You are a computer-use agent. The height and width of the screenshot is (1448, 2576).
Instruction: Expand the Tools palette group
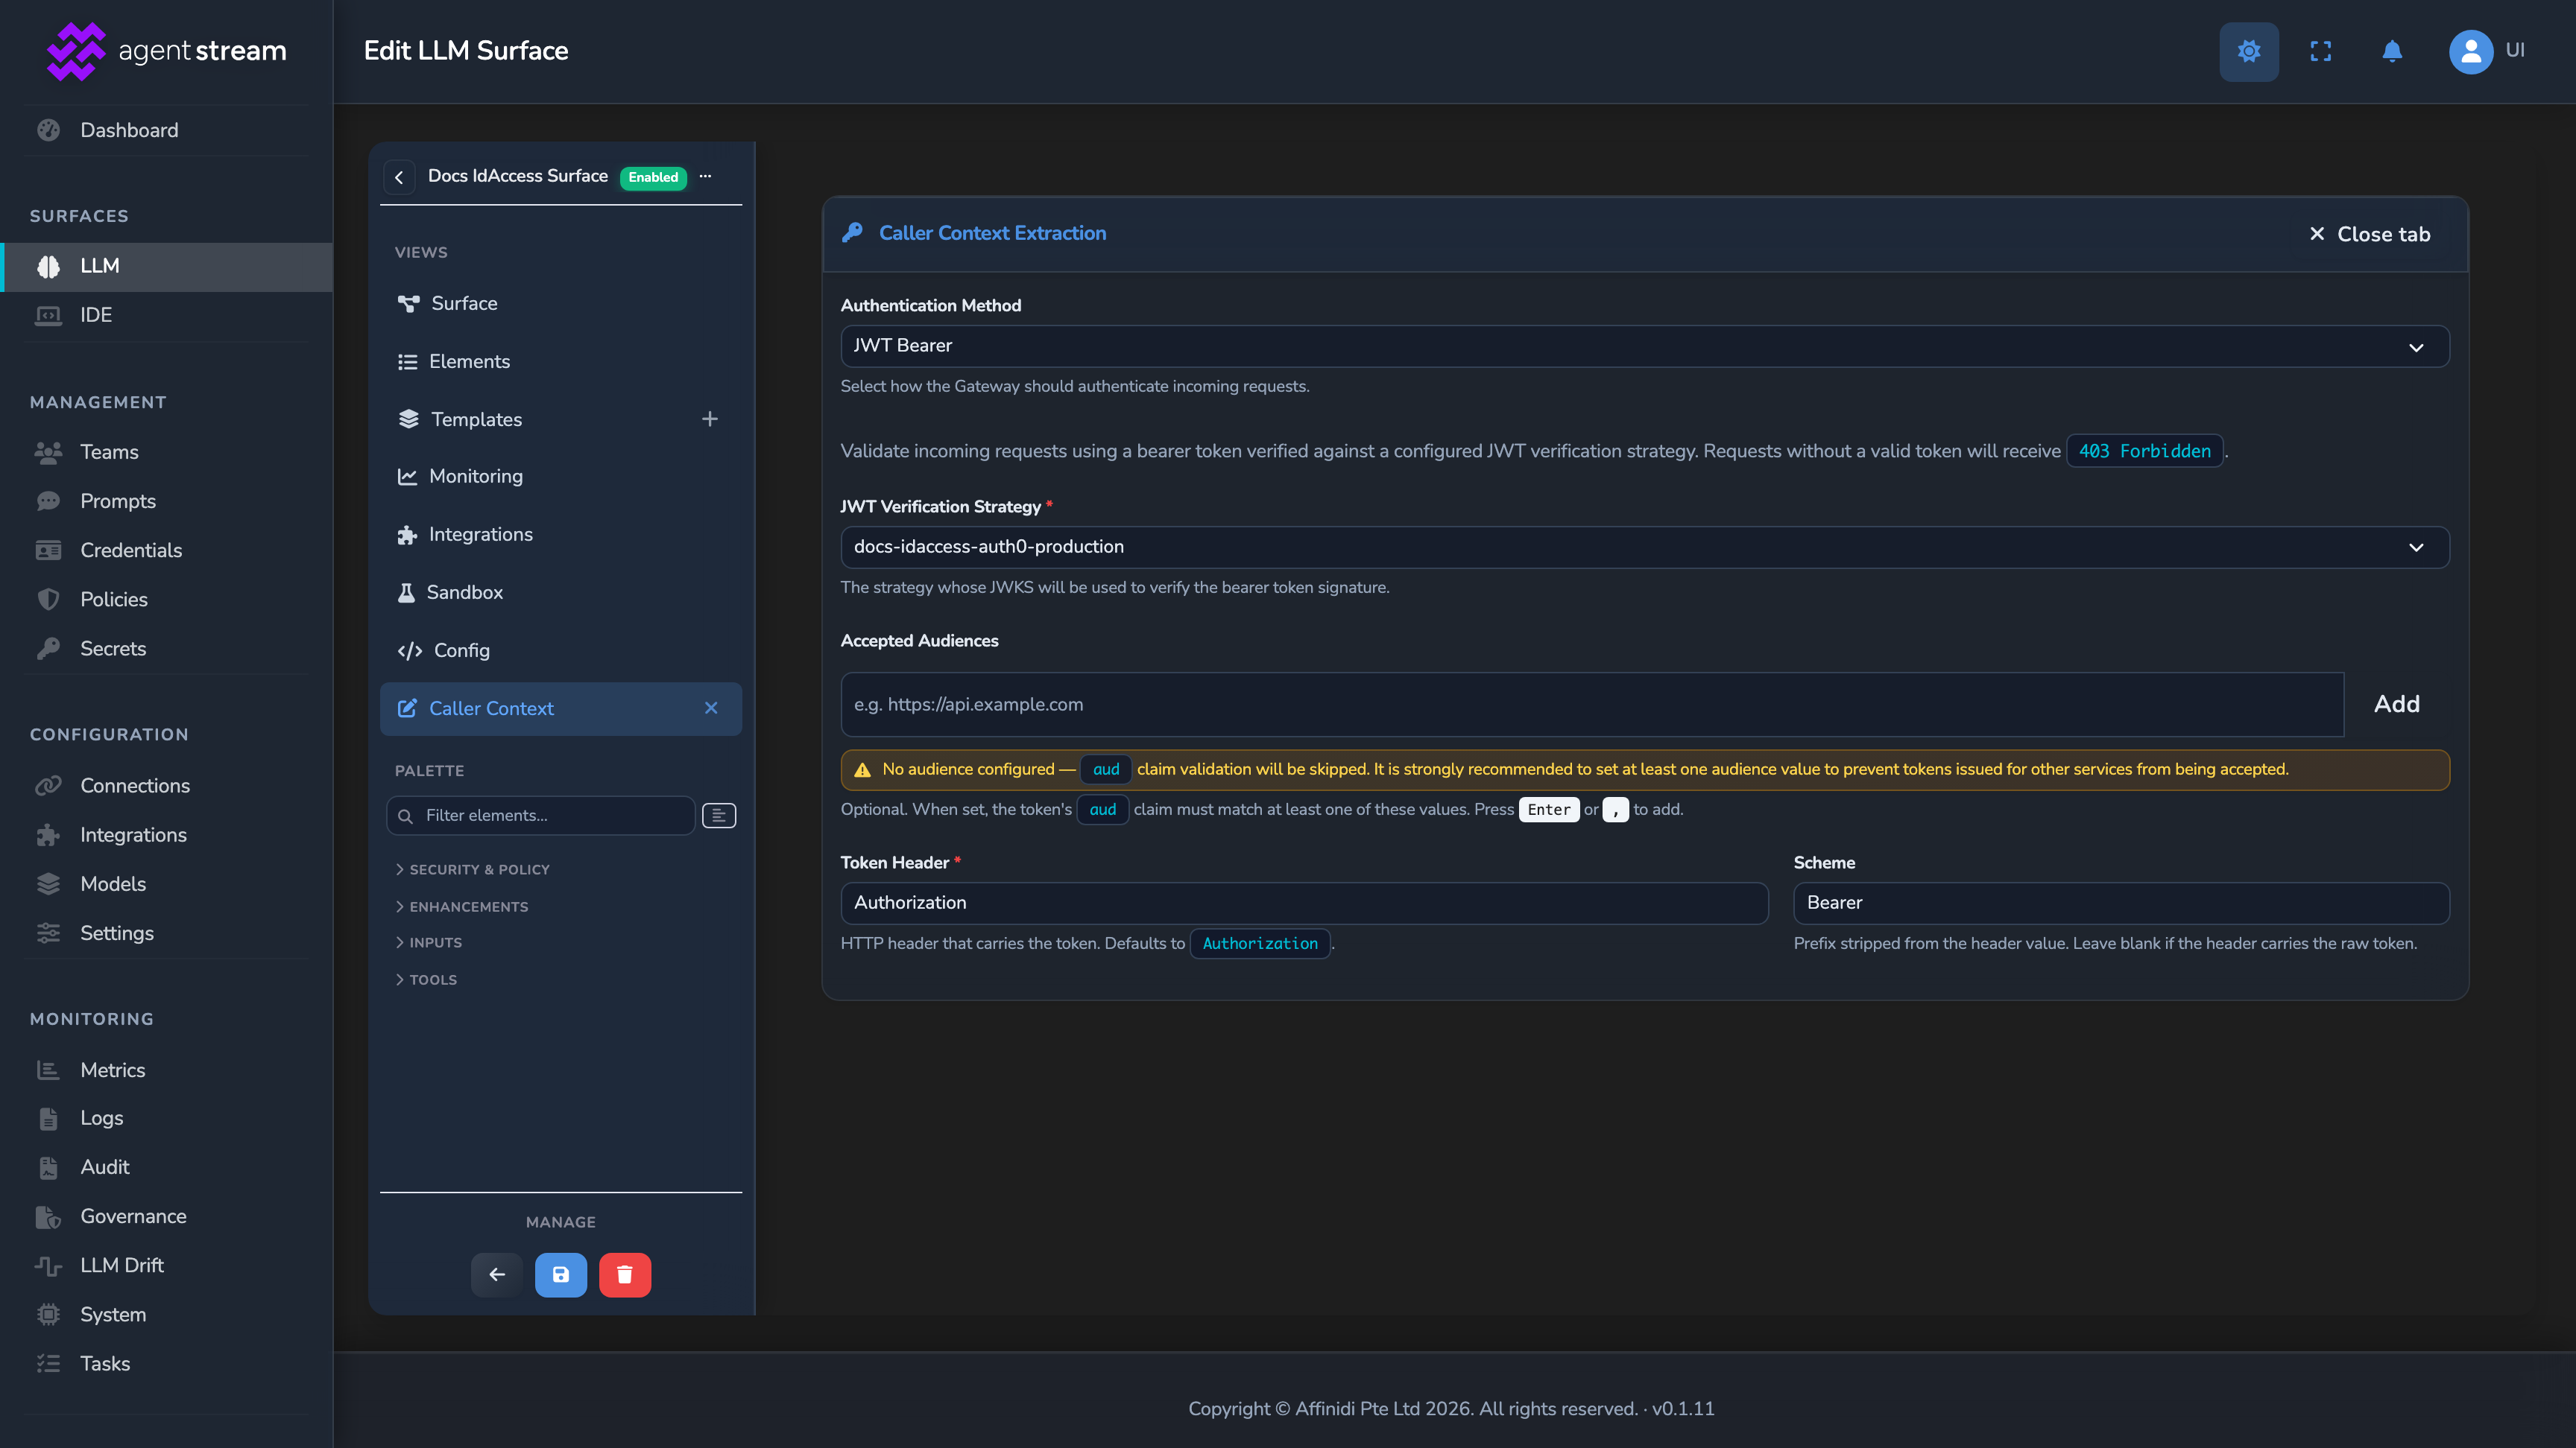tap(427, 979)
